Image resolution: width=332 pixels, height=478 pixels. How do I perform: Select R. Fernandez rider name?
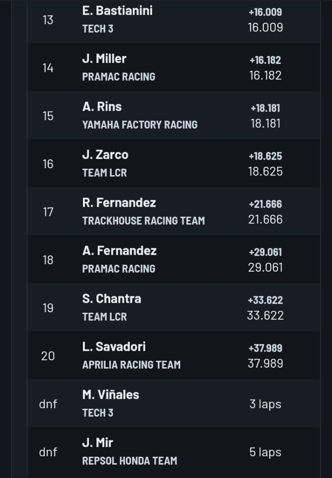pos(119,202)
